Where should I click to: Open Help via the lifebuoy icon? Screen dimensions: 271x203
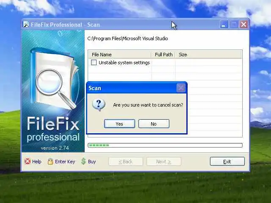tap(28, 161)
